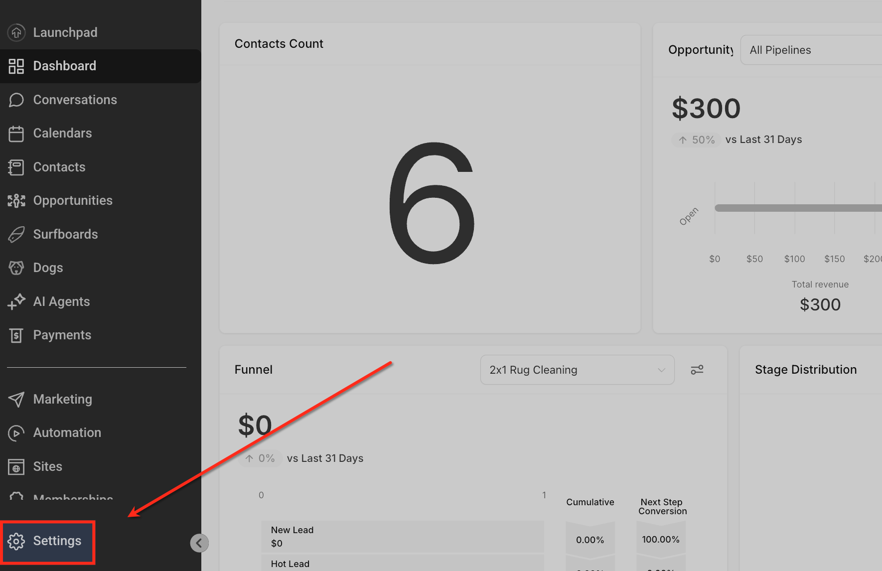Open the Surfboards icon
882x571 pixels.
[16, 234]
